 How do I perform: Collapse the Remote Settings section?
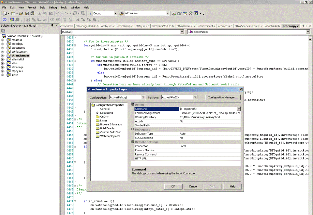133,142
